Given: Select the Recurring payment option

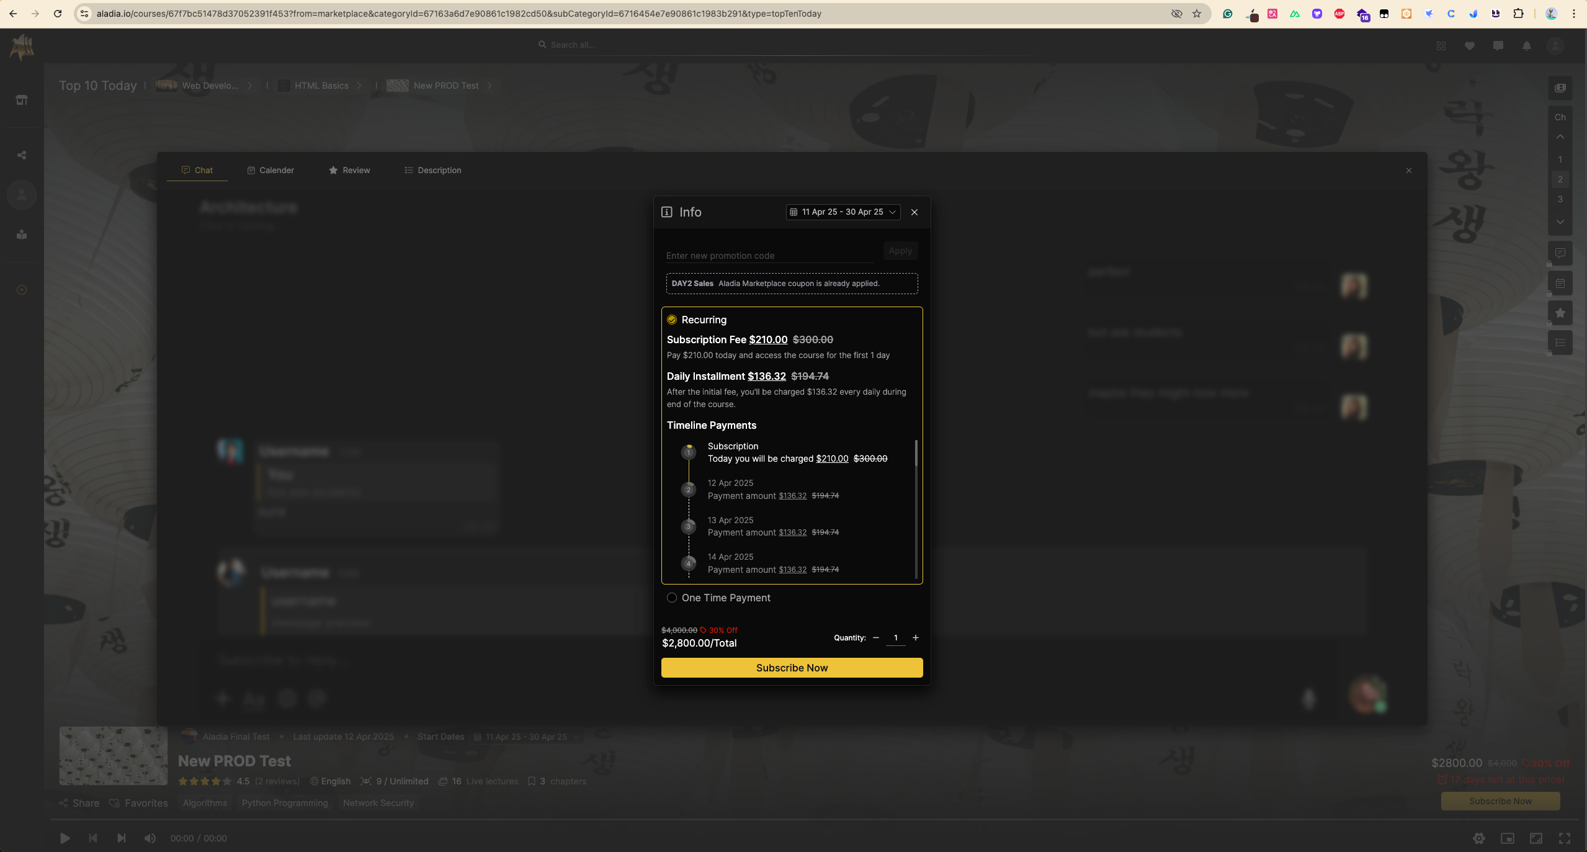Looking at the screenshot, I should 672,320.
